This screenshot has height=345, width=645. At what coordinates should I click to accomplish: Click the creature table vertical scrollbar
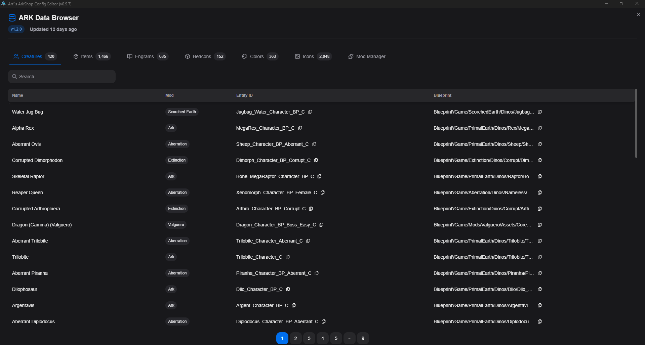[636, 123]
